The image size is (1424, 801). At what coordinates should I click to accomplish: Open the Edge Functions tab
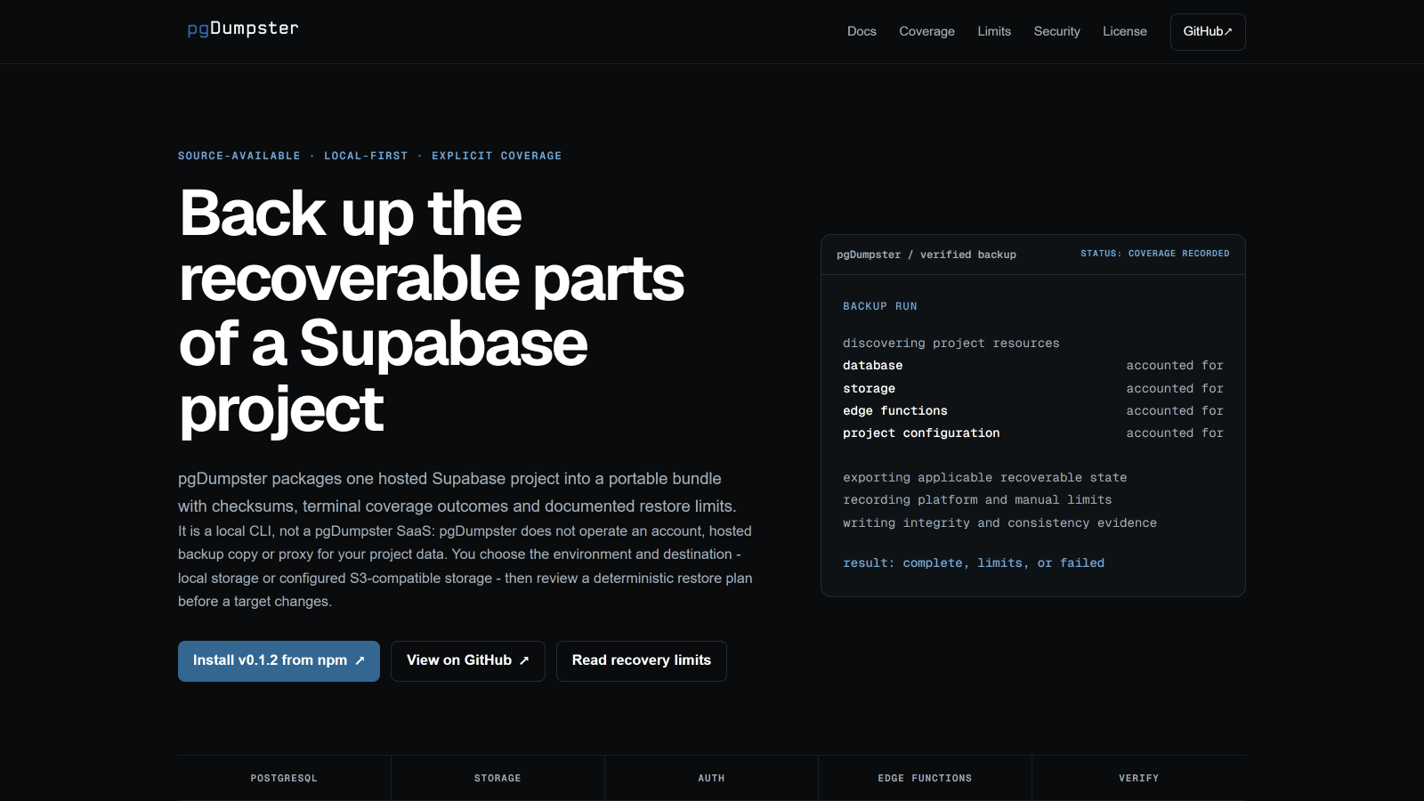click(925, 778)
